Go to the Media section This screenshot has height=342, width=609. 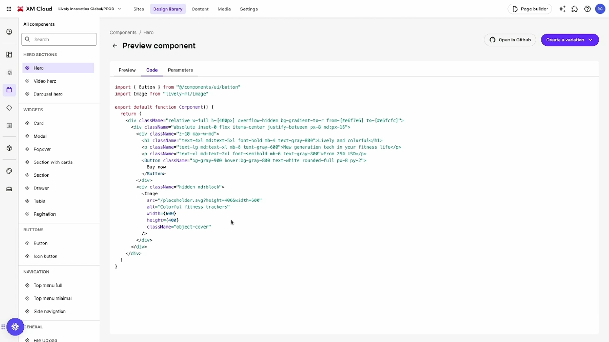[x=224, y=9]
